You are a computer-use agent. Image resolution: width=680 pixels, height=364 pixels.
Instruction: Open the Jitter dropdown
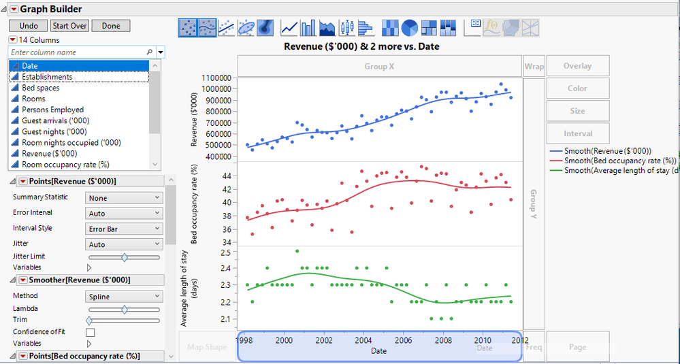click(x=124, y=244)
